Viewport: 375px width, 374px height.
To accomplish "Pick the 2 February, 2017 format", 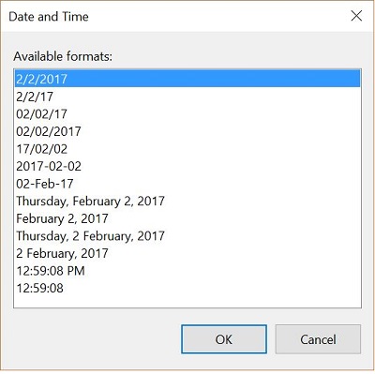I will pos(187,253).
